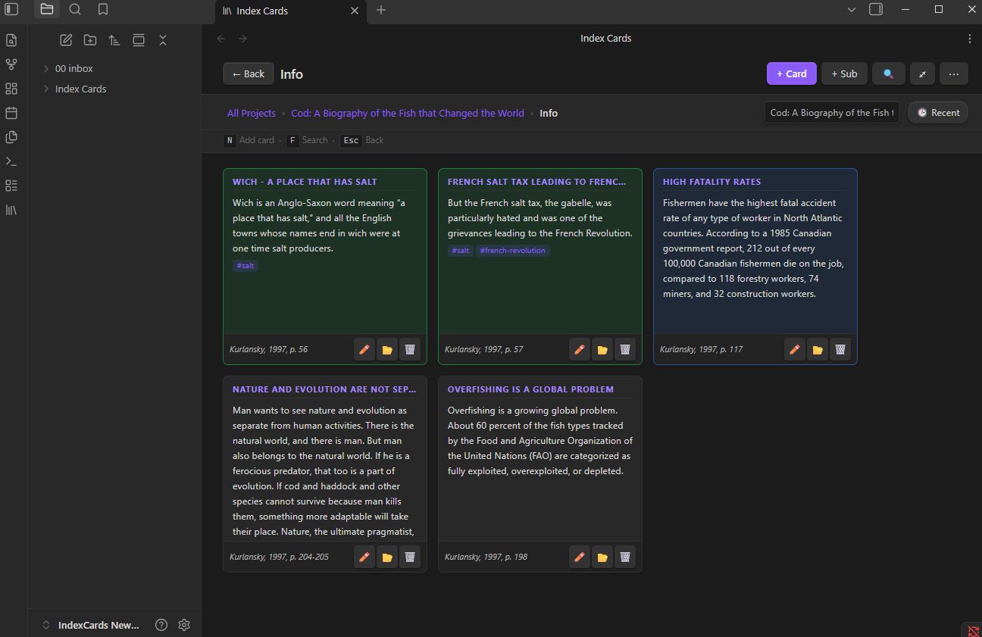Click the #french-revolution tag

point(513,251)
